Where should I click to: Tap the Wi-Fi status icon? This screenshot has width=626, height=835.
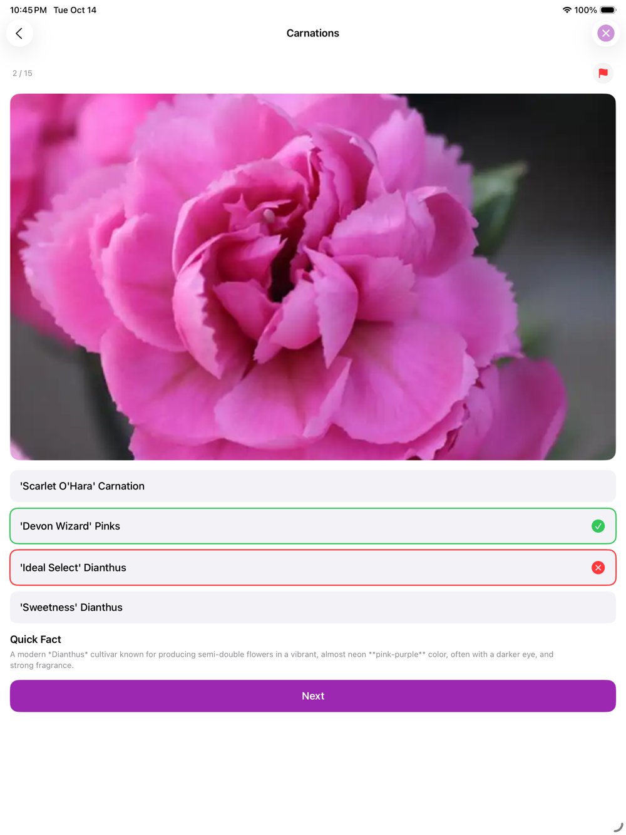click(567, 10)
